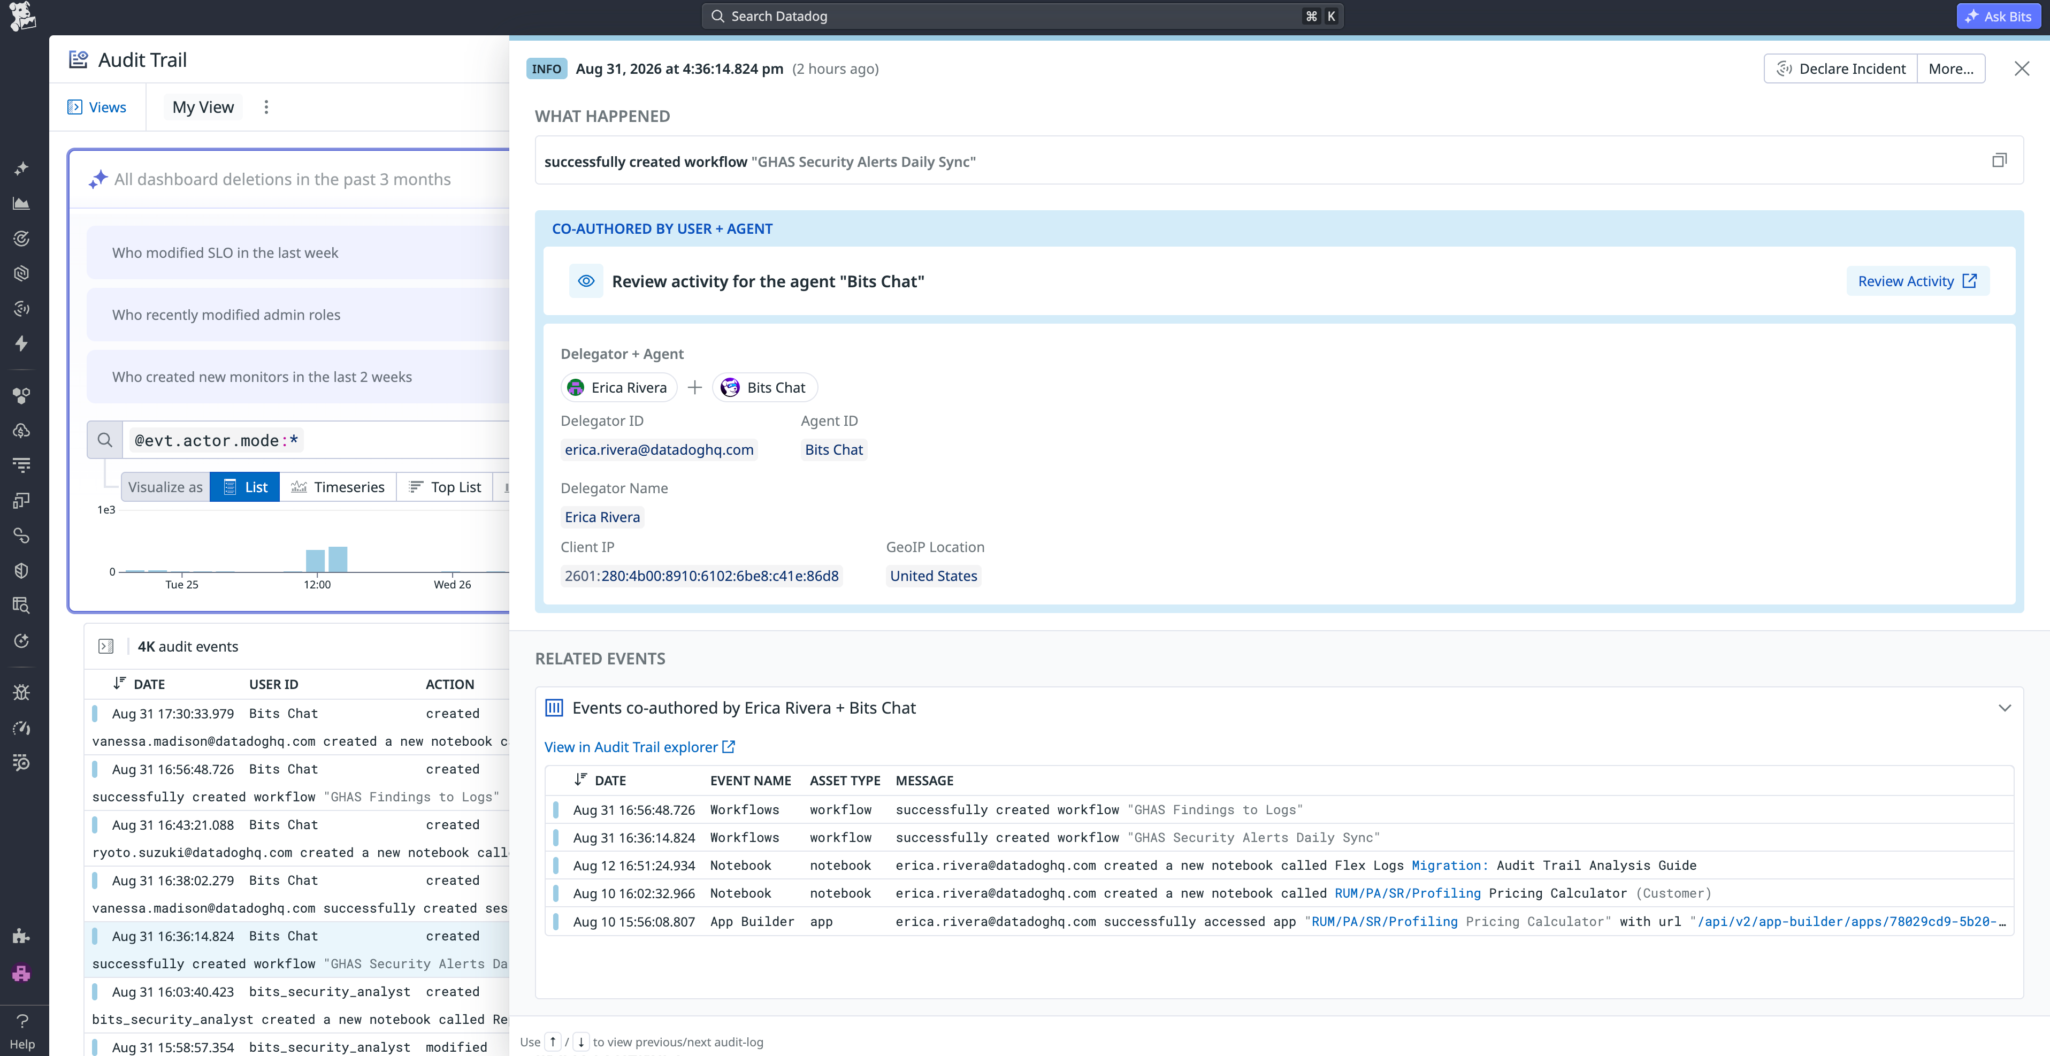Click the Bits Chat agent chip
Viewport: 2050px width, 1056px height.
[x=765, y=387]
